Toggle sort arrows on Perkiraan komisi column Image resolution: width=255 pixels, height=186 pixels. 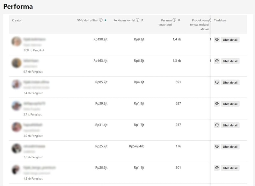pyautogui.click(x=142, y=20)
